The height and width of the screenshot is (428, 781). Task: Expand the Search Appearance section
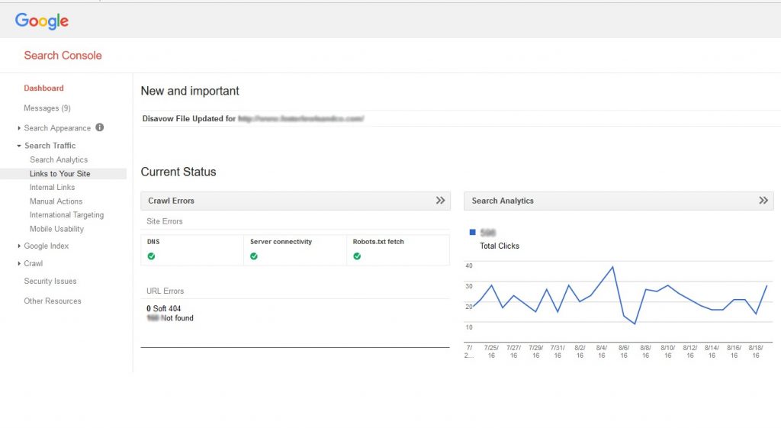pyautogui.click(x=19, y=128)
